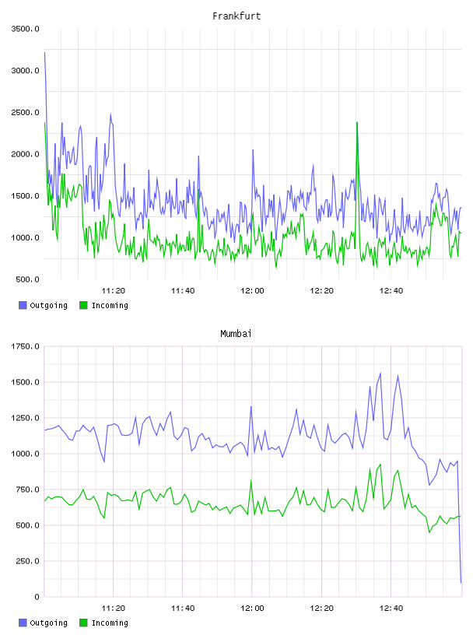Click the 12:40 time label on Frankfurt chart

tap(391, 290)
